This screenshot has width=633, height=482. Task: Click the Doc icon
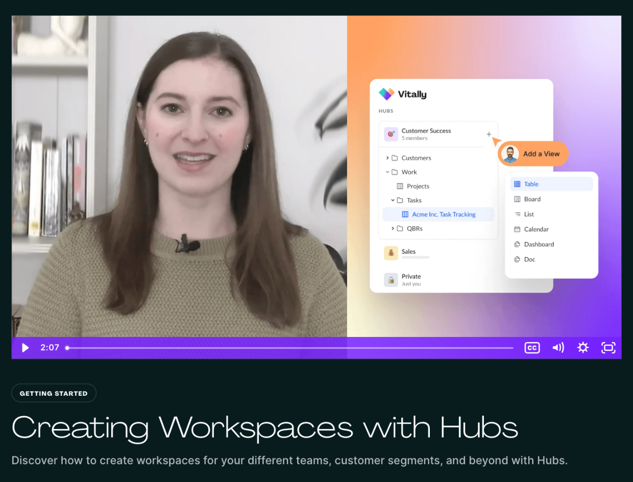pos(517,259)
